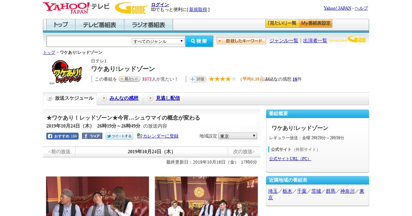Image resolution: width=412 pixels, height=216 pixels.
Task: Select the ラジオ番組表 tab
Action: click(x=148, y=25)
